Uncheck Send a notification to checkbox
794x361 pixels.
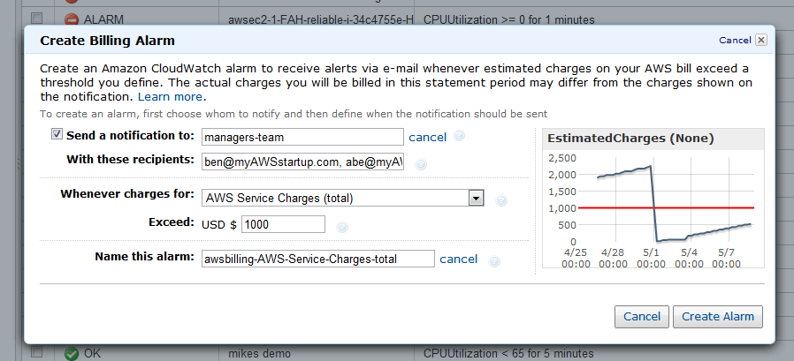tap(57, 134)
